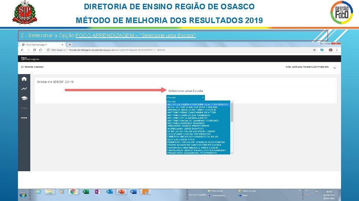Go forward using the browser forward arrow
Screen dimensions: 359x201
[28, 50]
